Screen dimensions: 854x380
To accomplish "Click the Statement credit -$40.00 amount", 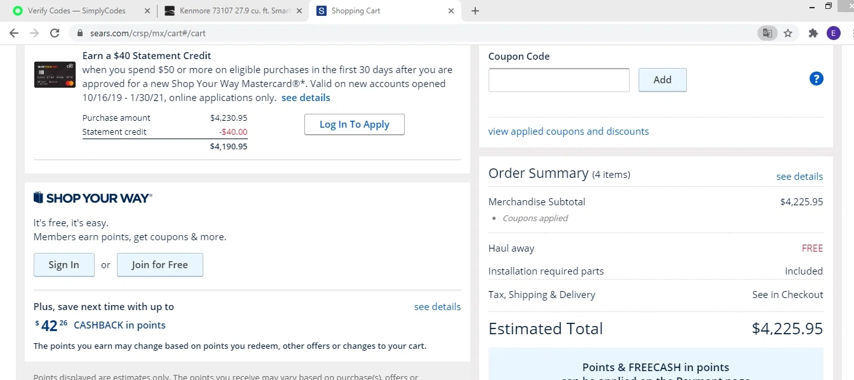I will point(233,132).
